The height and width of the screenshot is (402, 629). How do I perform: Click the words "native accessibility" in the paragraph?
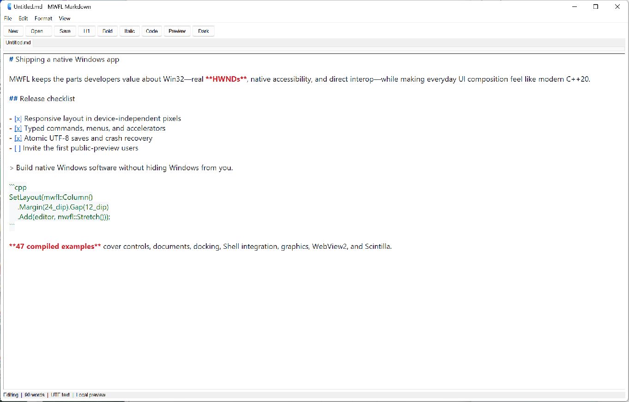point(281,79)
